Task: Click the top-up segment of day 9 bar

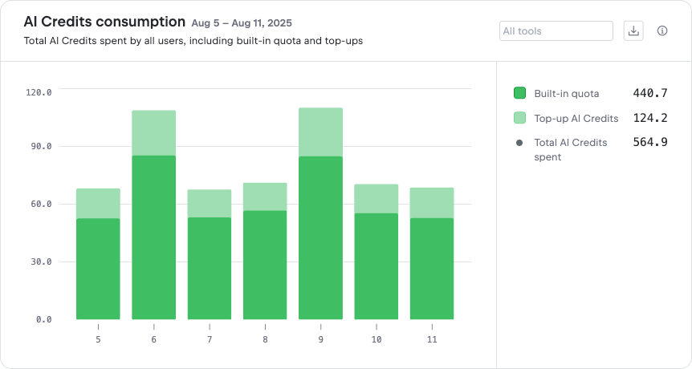Action: click(x=320, y=132)
